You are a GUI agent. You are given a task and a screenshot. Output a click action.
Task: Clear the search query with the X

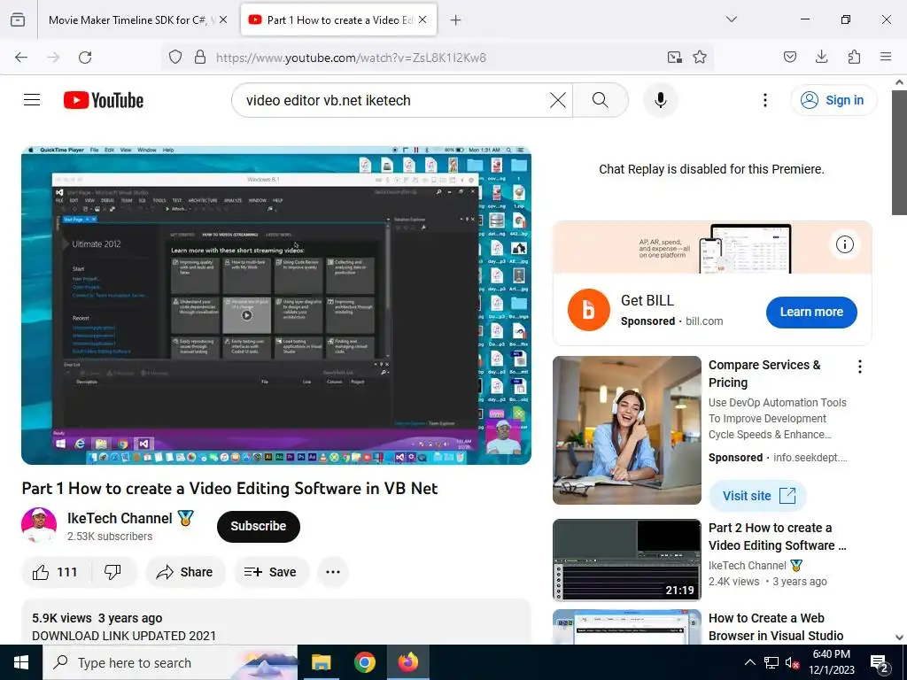pos(558,100)
